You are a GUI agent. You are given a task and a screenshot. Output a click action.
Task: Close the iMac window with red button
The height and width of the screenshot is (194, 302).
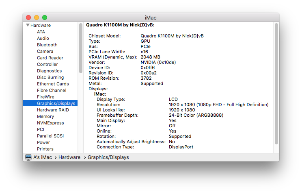[x=28, y=17]
